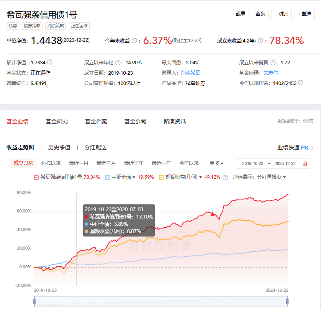
Task: Click the 咨询 button
Action: (x=260, y=14)
